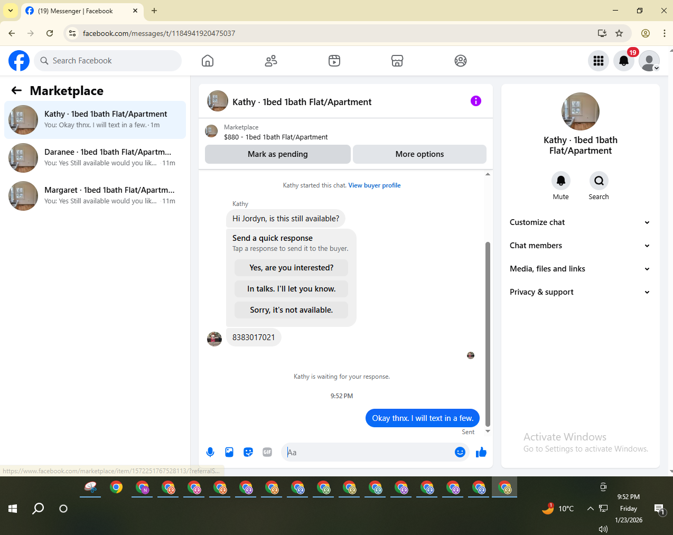Viewport: 673px width, 535px height.
Task: Reload the page in browser
Action: point(50,33)
